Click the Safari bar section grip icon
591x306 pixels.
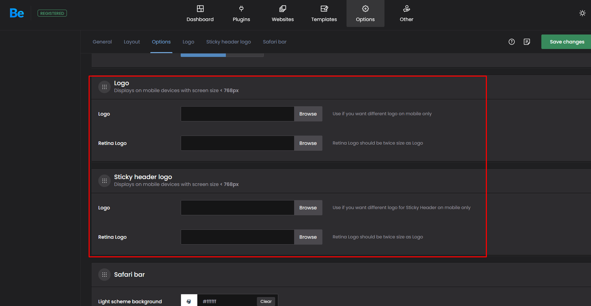tap(104, 275)
